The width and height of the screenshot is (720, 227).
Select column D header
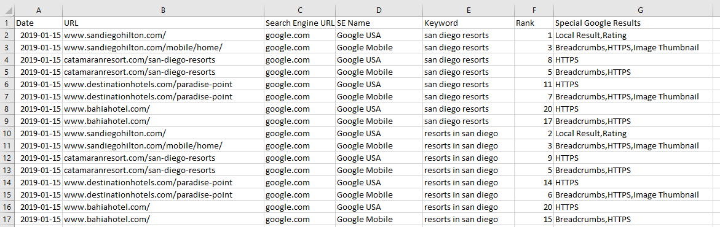[379, 10]
